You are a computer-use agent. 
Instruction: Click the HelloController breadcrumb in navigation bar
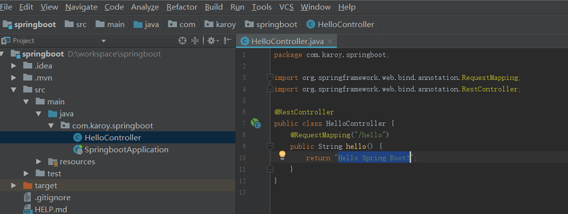(340, 24)
